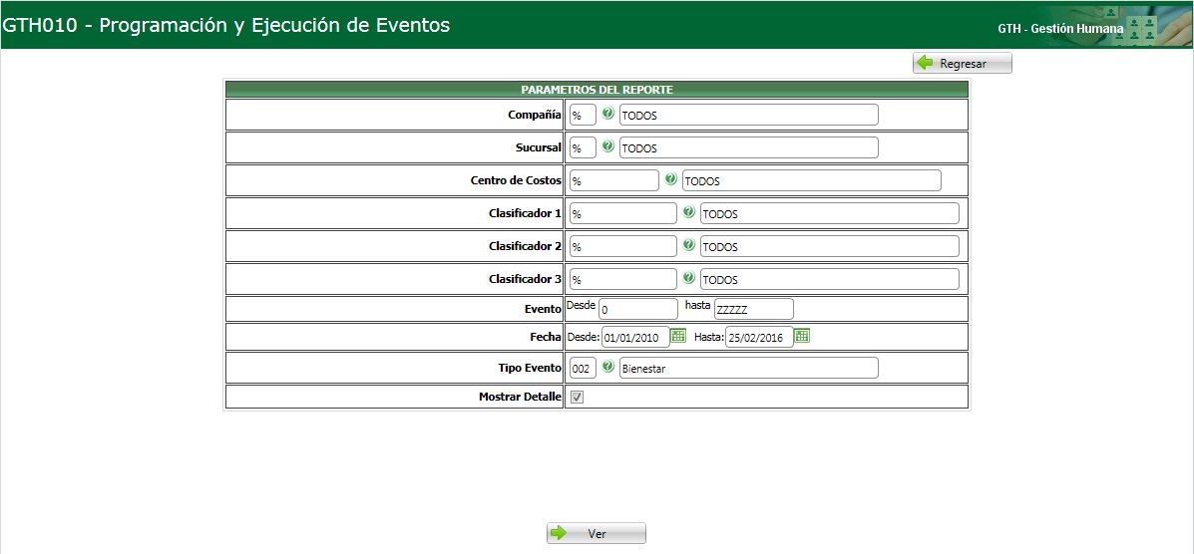Click the Clasificador 2 label
This screenshot has width=1194, height=554.
click(x=526, y=246)
